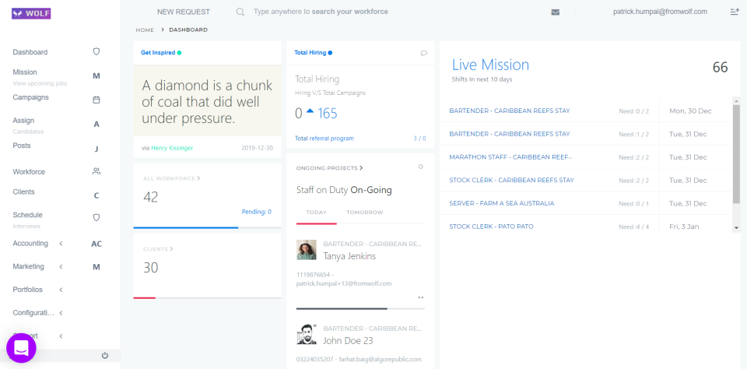Click the Total Hiring comment icon

pos(423,53)
